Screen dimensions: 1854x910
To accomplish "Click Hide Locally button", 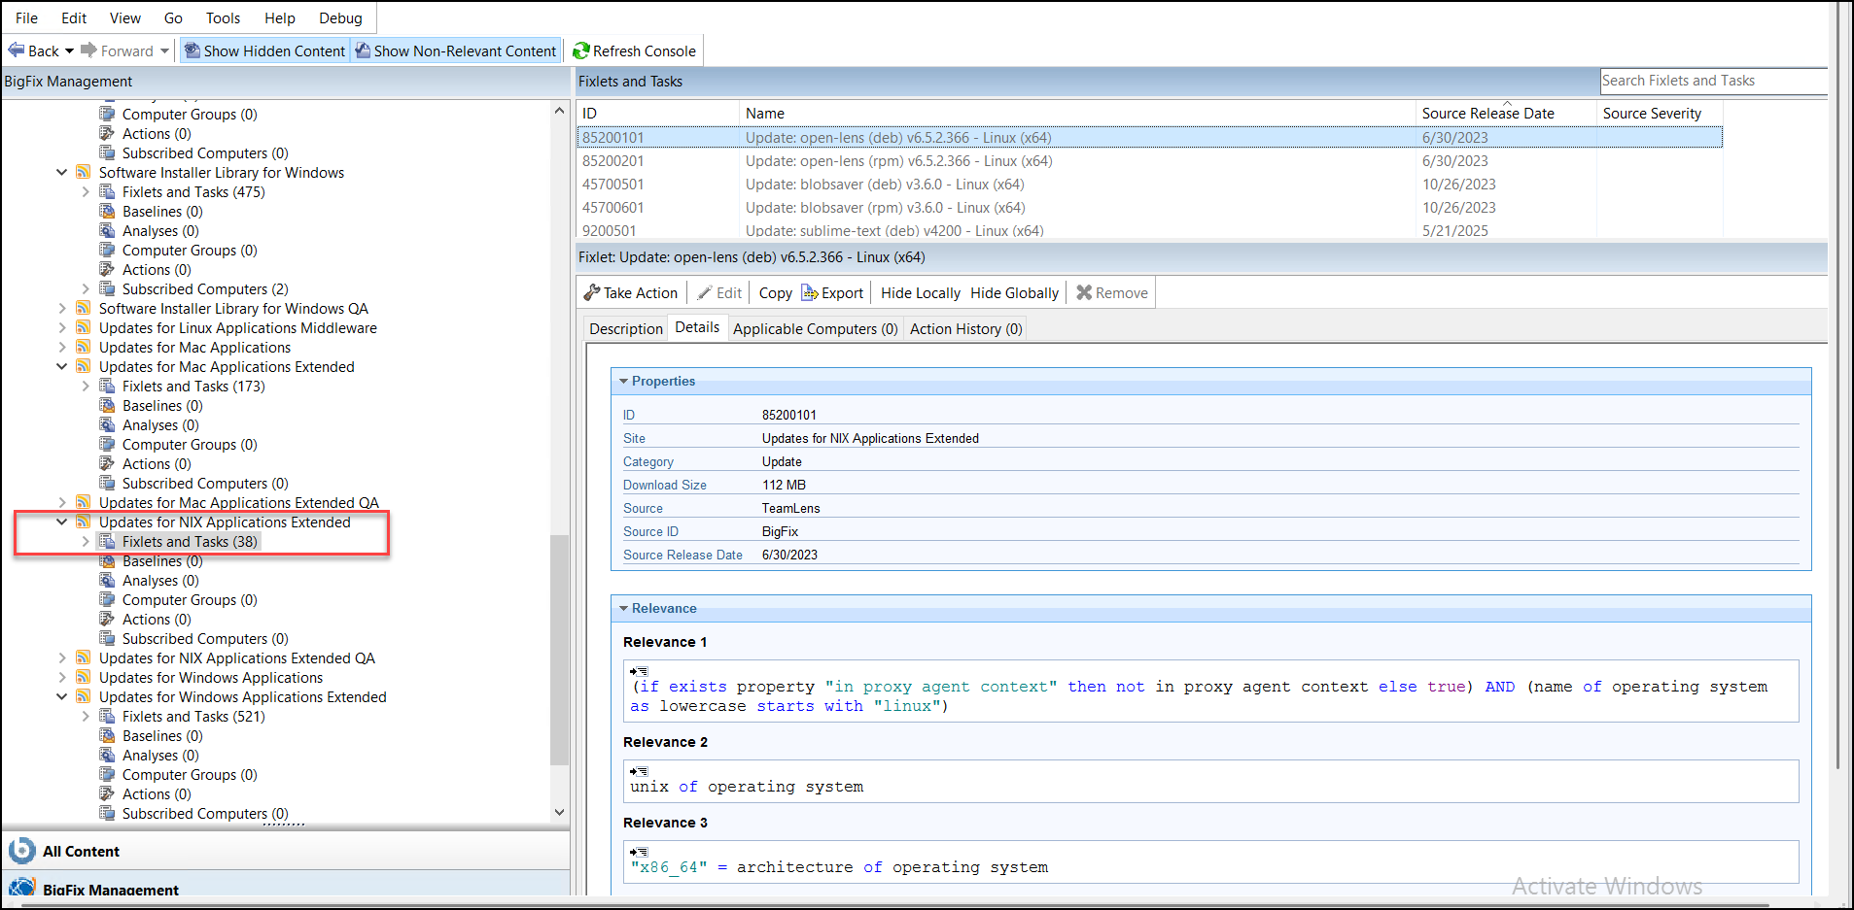I will pyautogui.click(x=920, y=292).
